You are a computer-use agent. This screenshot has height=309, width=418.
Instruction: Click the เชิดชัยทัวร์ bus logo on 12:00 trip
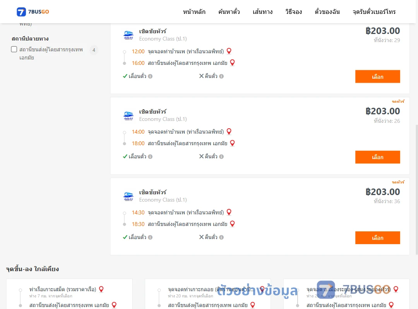coord(128,35)
